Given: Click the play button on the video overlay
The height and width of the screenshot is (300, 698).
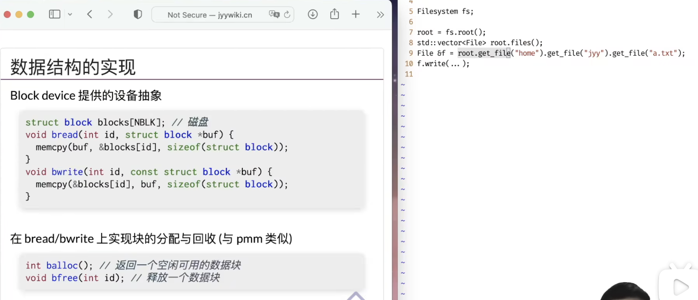Looking at the screenshot, I should [681, 287].
